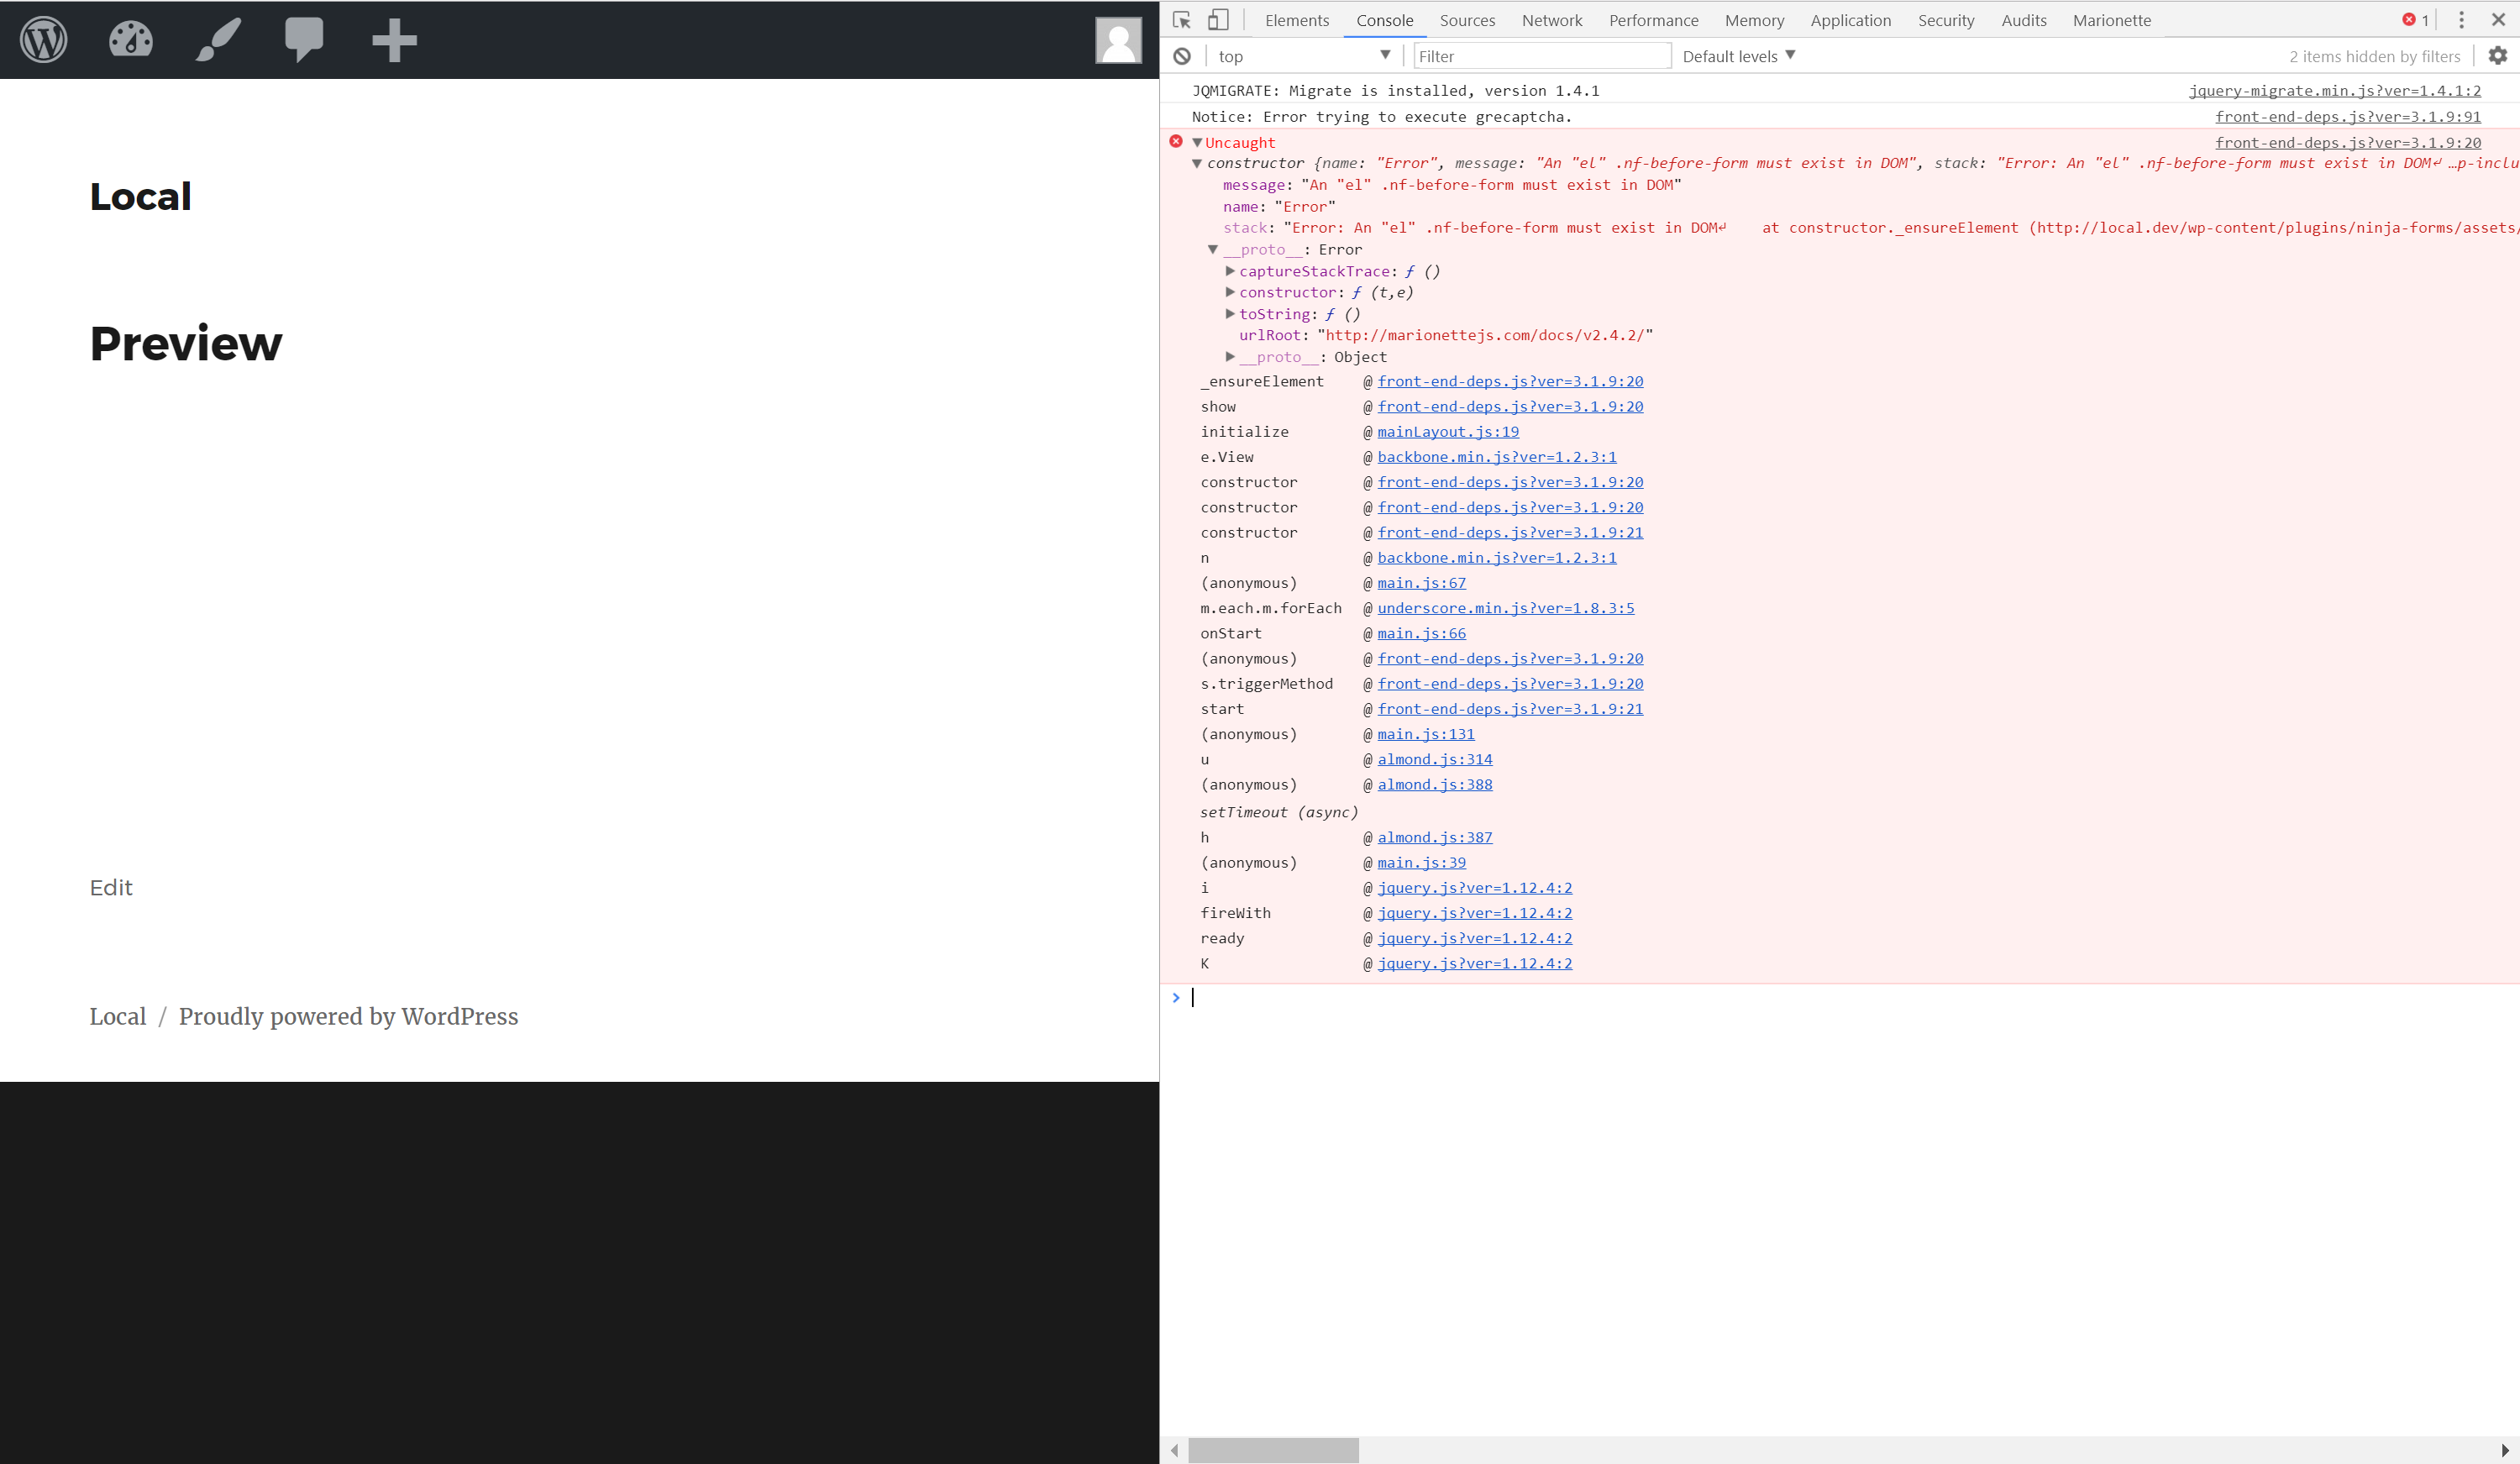Open main.js:67 stack link
Viewport: 2520px width, 1464px height.
(1421, 583)
